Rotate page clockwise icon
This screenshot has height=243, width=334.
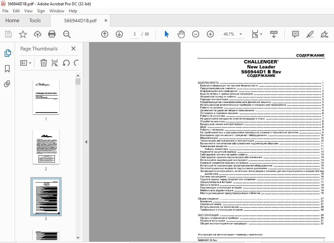click(x=76, y=63)
